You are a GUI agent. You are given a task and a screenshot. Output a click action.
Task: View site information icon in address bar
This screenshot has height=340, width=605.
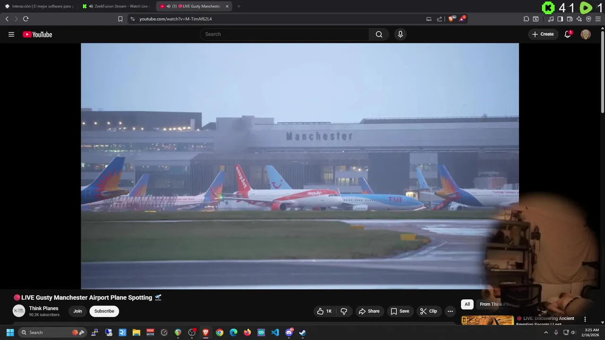tap(132, 19)
